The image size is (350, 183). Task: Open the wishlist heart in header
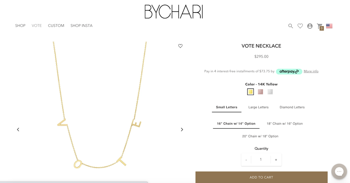tap(300, 26)
